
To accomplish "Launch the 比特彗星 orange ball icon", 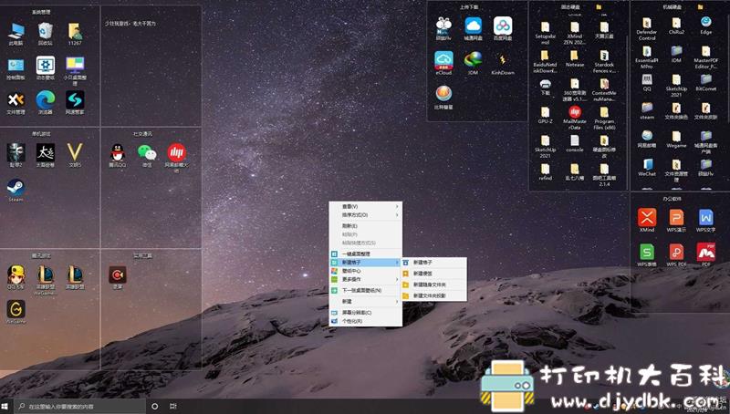I will (x=443, y=98).
